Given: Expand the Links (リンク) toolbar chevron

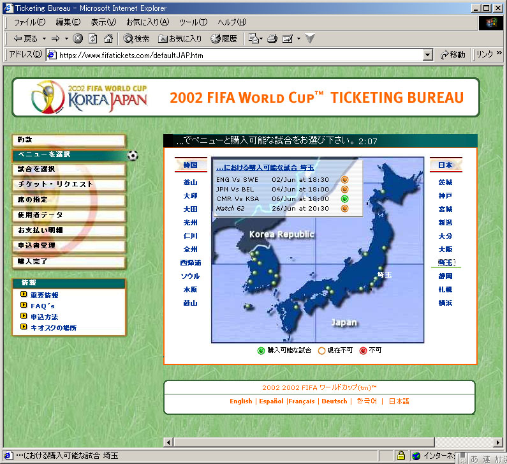Looking at the screenshot, I should (x=499, y=53).
